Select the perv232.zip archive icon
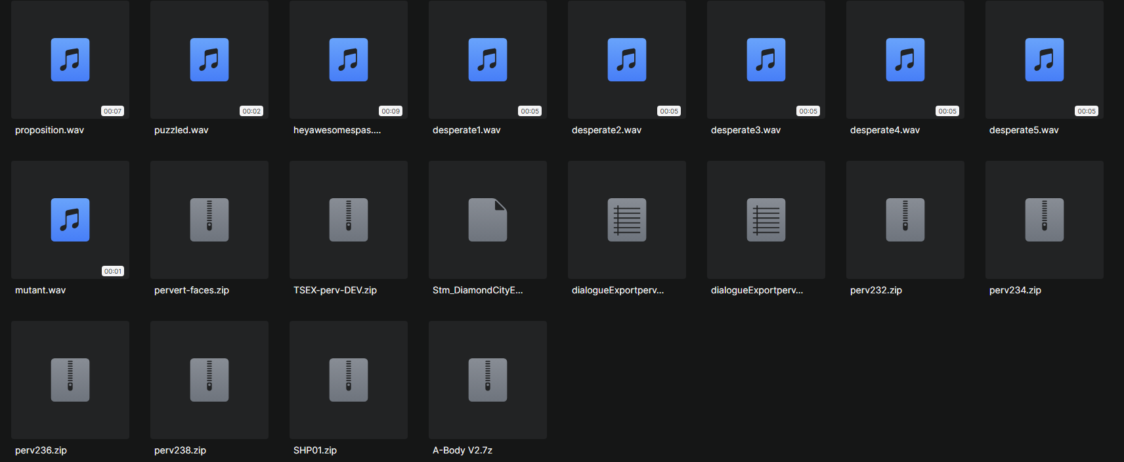 (x=905, y=220)
